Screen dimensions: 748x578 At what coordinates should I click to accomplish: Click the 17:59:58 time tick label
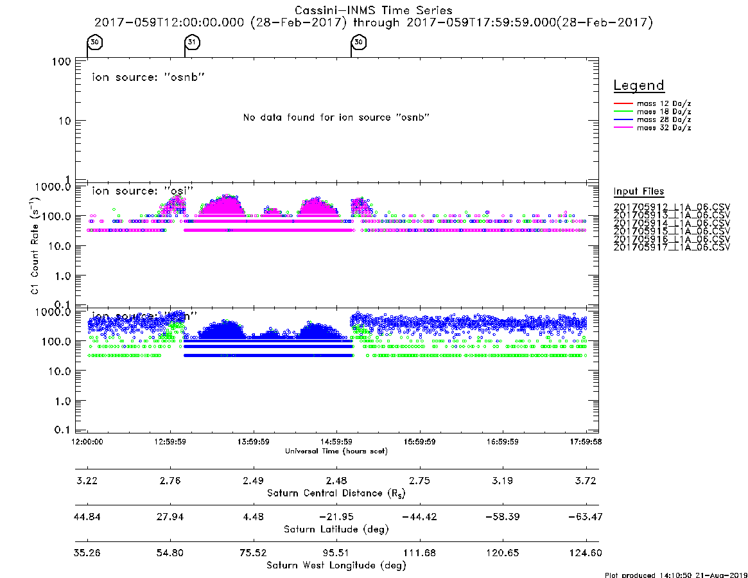[586, 442]
